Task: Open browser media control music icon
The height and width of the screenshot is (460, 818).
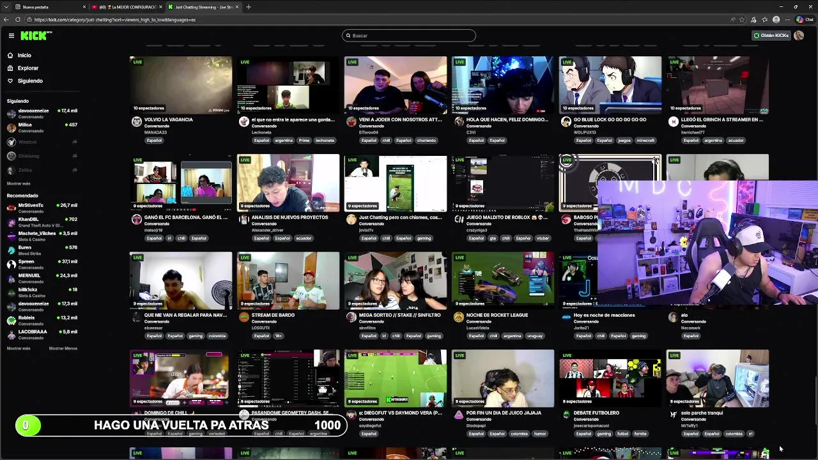Action: click(754, 20)
